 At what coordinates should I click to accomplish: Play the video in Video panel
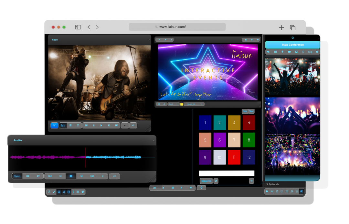point(101,125)
